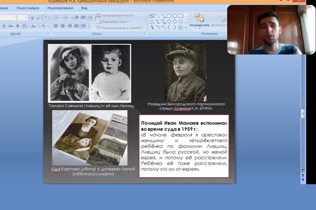This screenshot has width=316, height=210.
Task: Toggle center text alignment
Action: (x=63, y=26)
